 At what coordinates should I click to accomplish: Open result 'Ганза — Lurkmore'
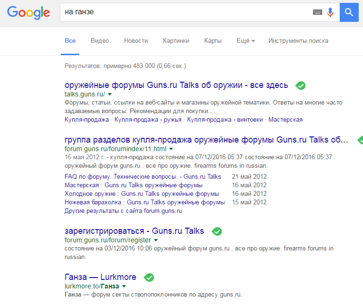tap(100, 277)
